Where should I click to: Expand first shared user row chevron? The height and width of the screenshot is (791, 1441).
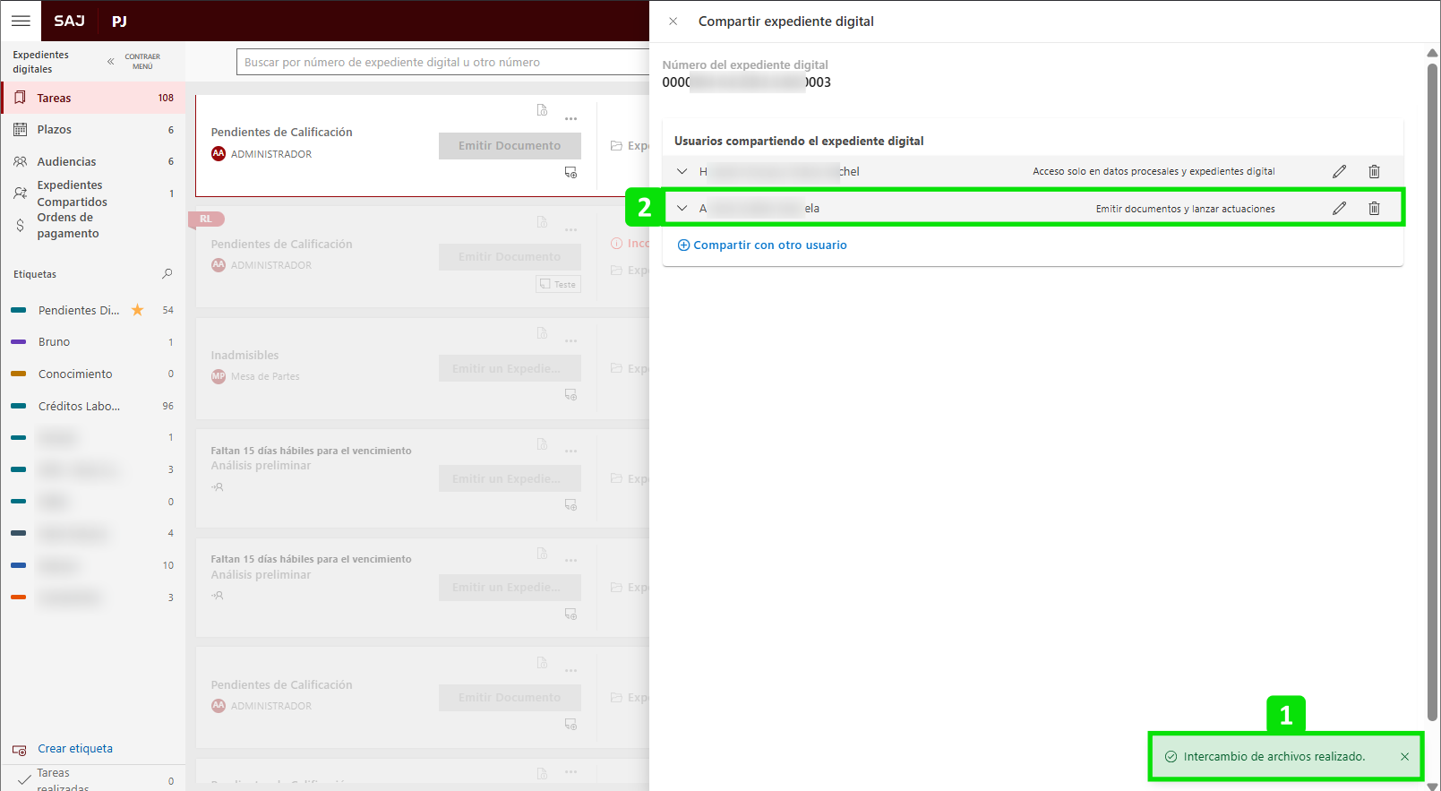pyautogui.click(x=682, y=171)
